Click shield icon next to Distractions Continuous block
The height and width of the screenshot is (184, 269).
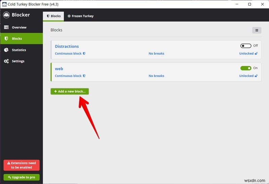coord(84,54)
